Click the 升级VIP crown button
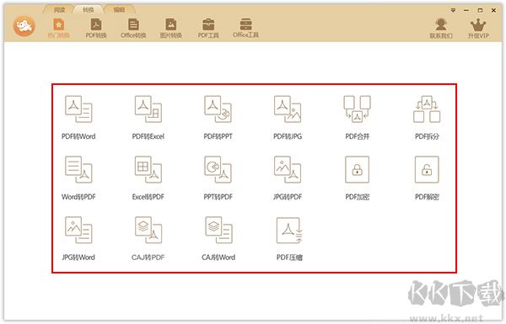The width and height of the screenshot is (506, 324). tap(478, 29)
